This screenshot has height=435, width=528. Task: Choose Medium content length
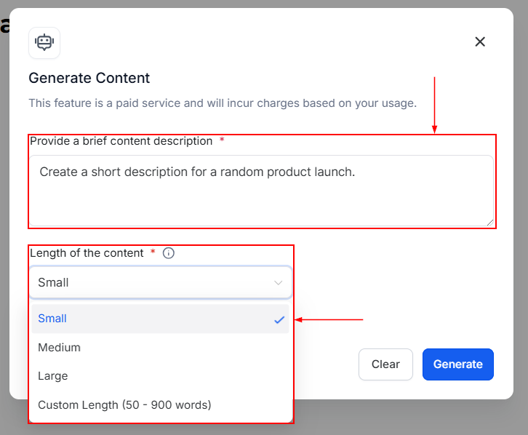[x=59, y=348]
